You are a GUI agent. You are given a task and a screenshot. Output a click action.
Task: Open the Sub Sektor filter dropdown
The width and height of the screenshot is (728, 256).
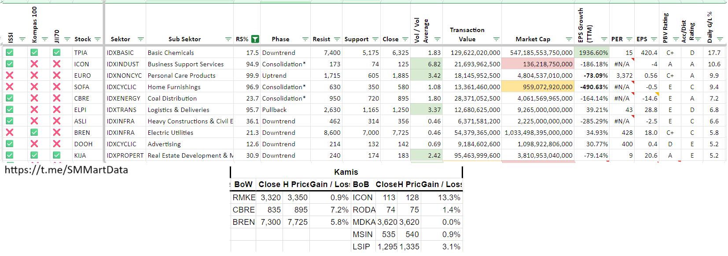point(228,40)
